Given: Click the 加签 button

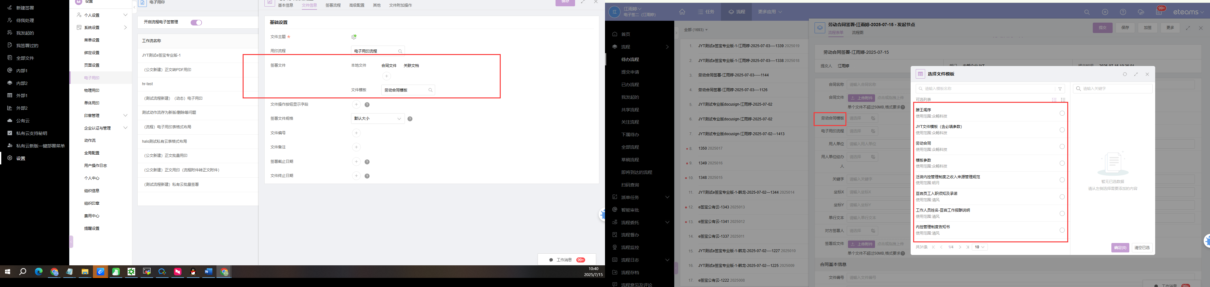Looking at the screenshot, I should [1148, 28].
